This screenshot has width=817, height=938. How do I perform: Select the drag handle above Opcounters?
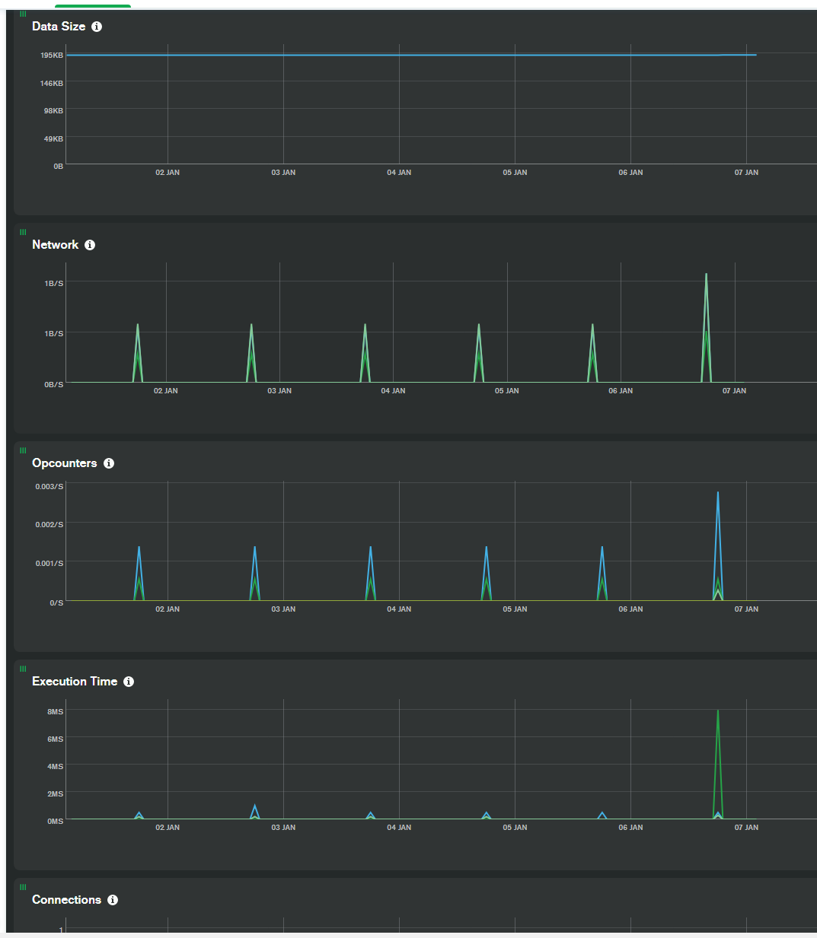click(23, 450)
